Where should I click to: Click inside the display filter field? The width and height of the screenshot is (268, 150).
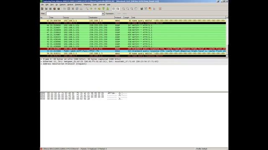74,14
